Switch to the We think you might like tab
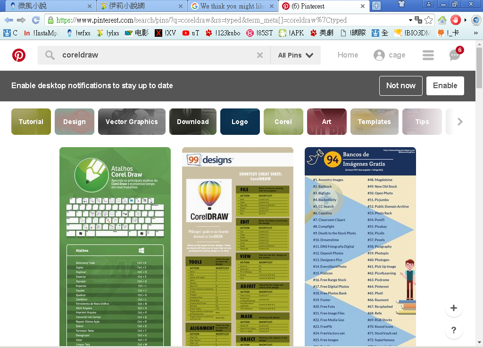The height and width of the screenshot is (348, 483). coord(232,6)
